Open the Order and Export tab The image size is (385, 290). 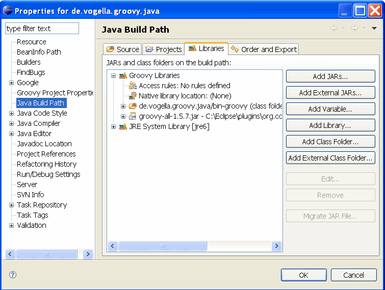(264, 49)
